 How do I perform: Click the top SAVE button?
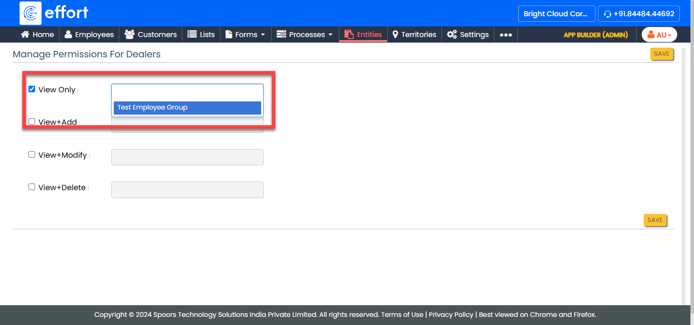point(661,54)
